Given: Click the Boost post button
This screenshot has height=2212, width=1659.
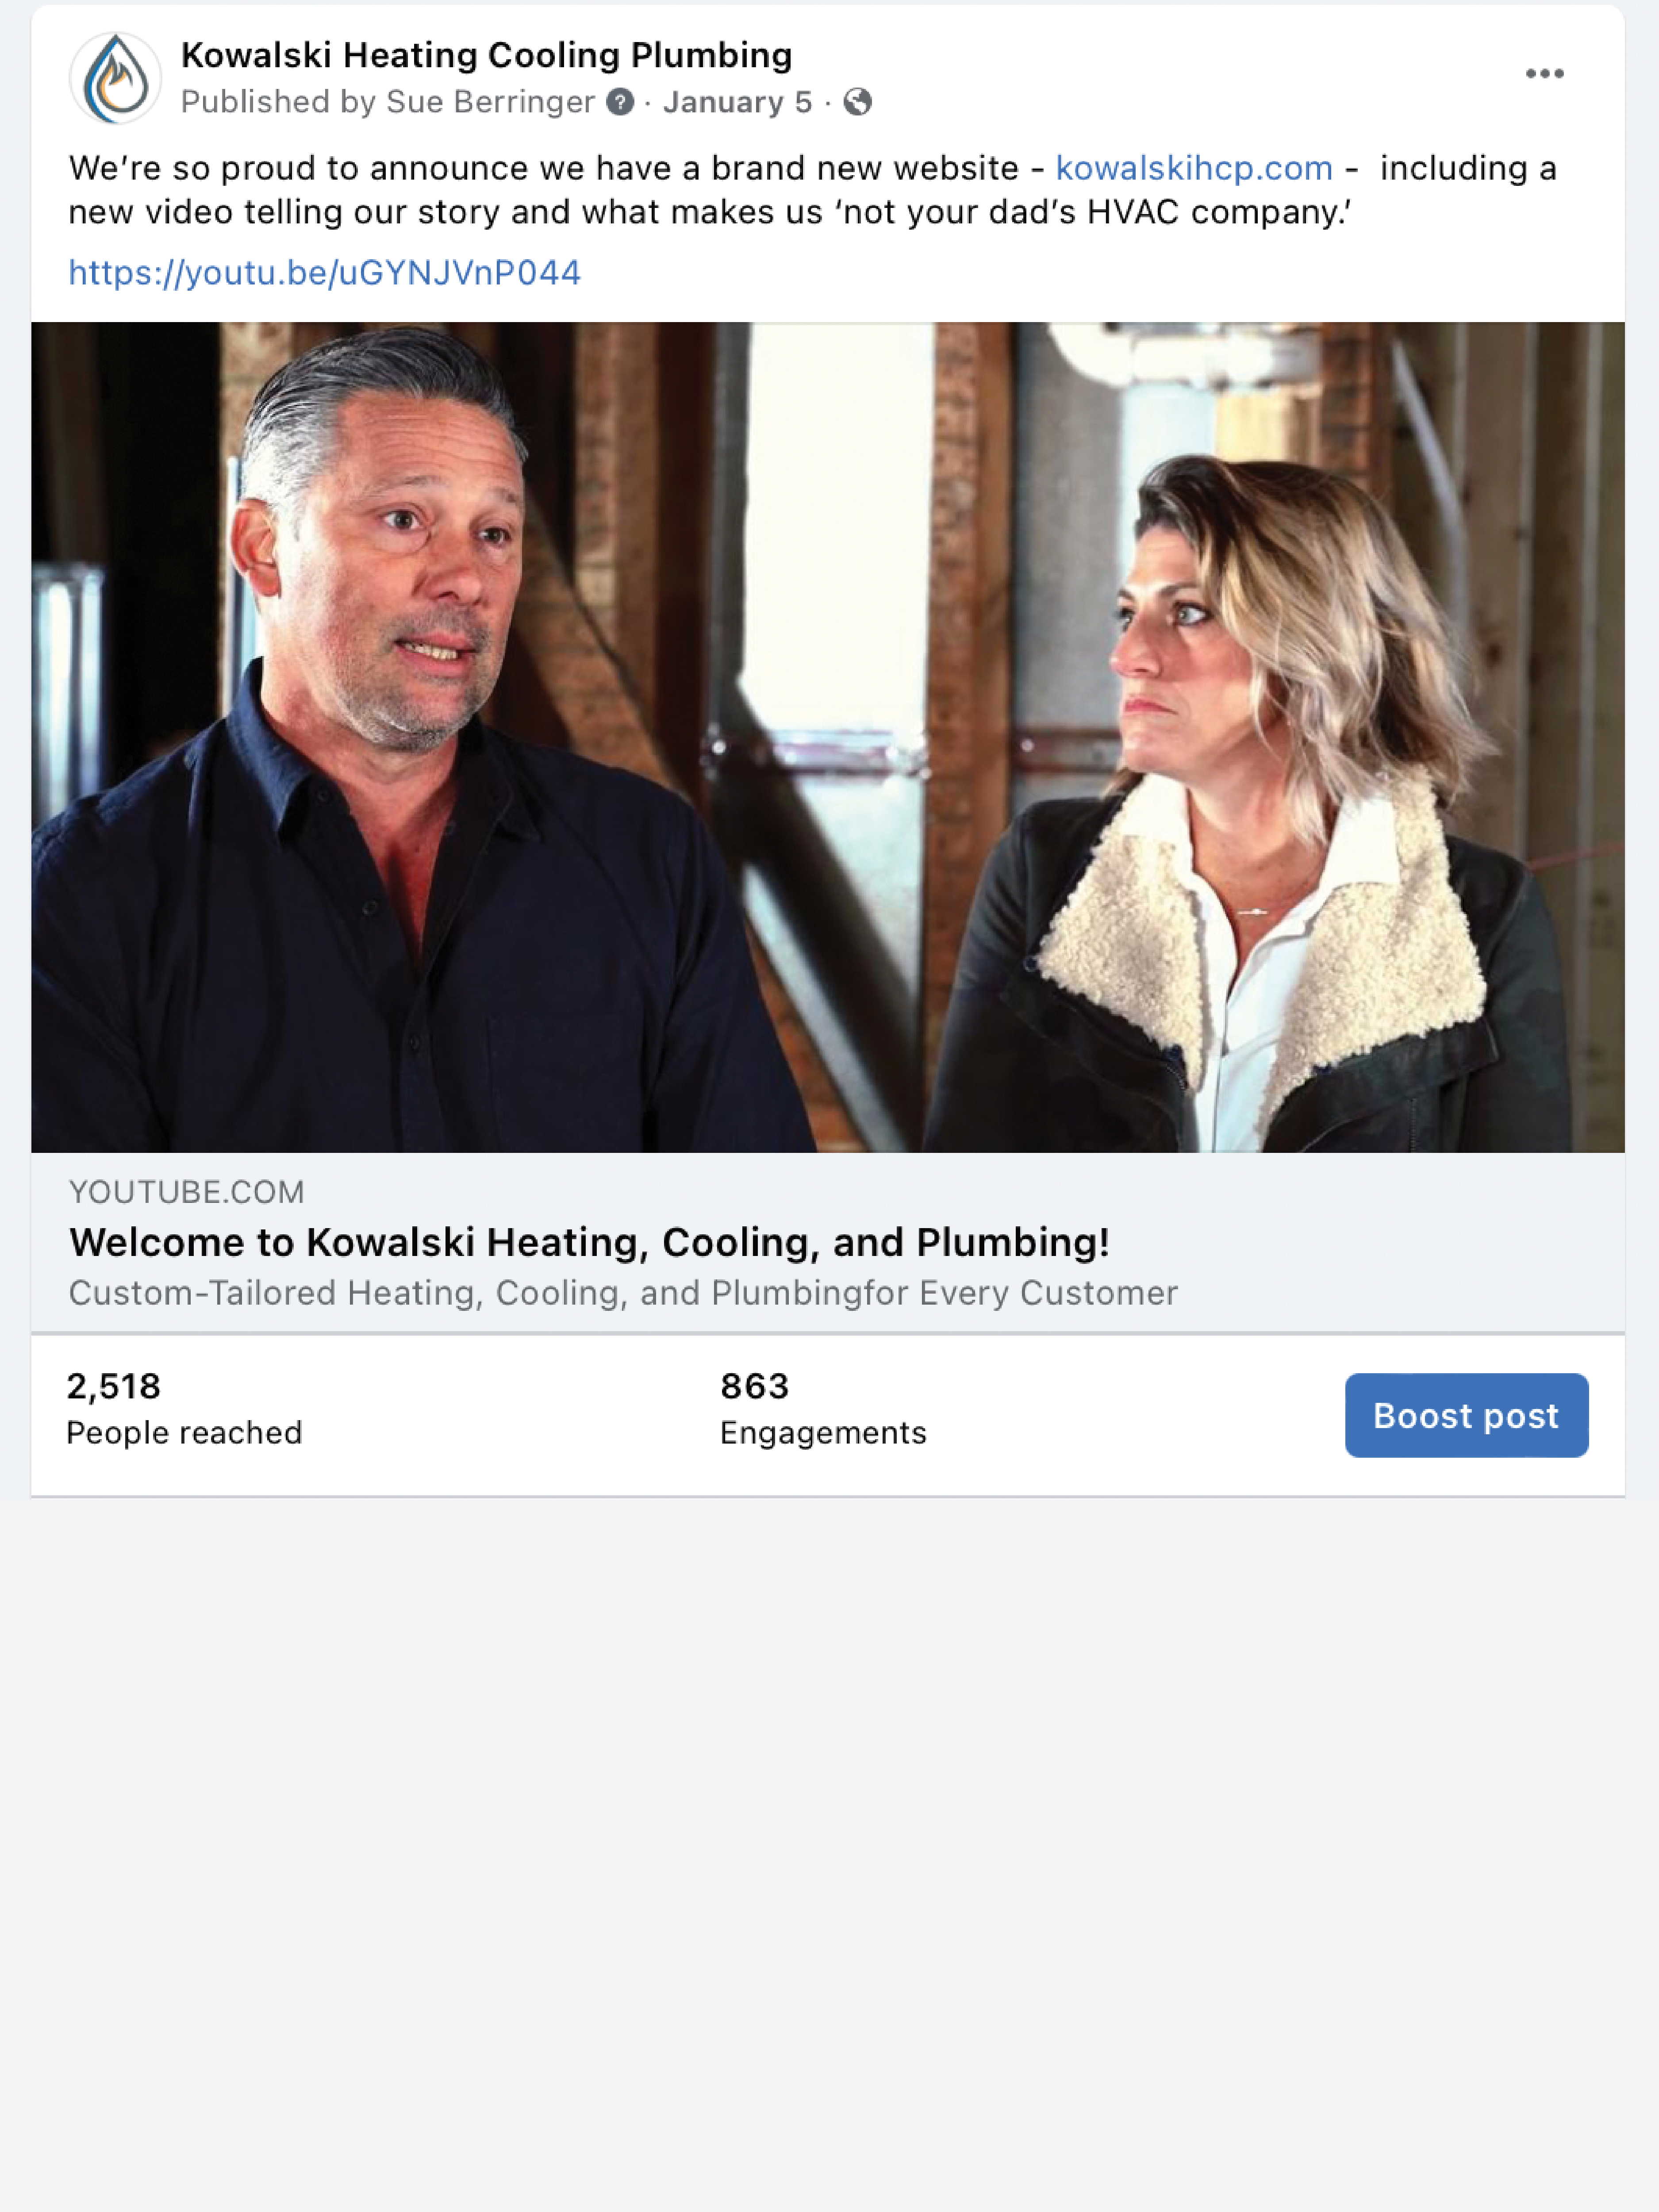Looking at the screenshot, I should point(1466,1415).
